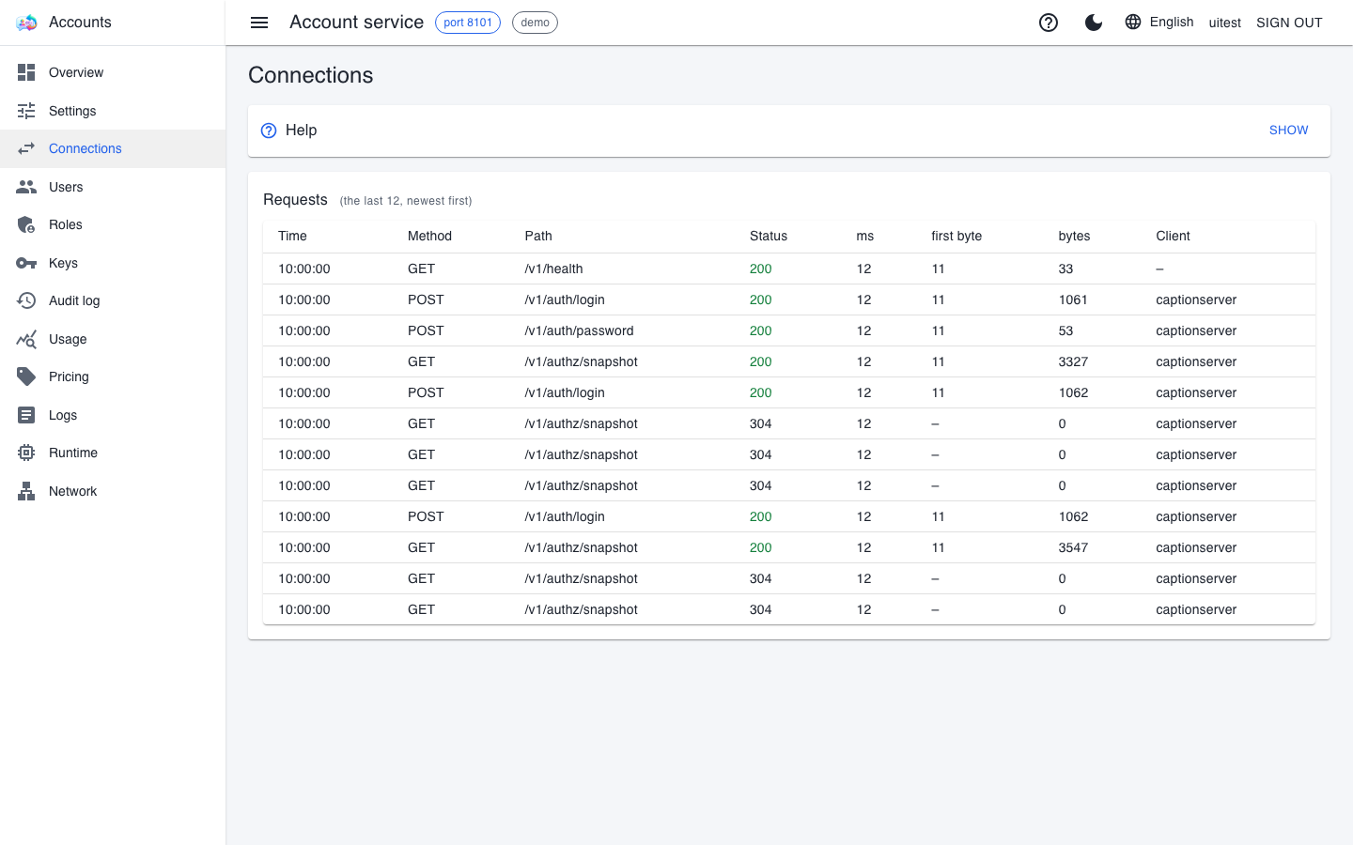Go to Overview in the sidebar
Screen dimensions: 1353x845
(113, 72)
